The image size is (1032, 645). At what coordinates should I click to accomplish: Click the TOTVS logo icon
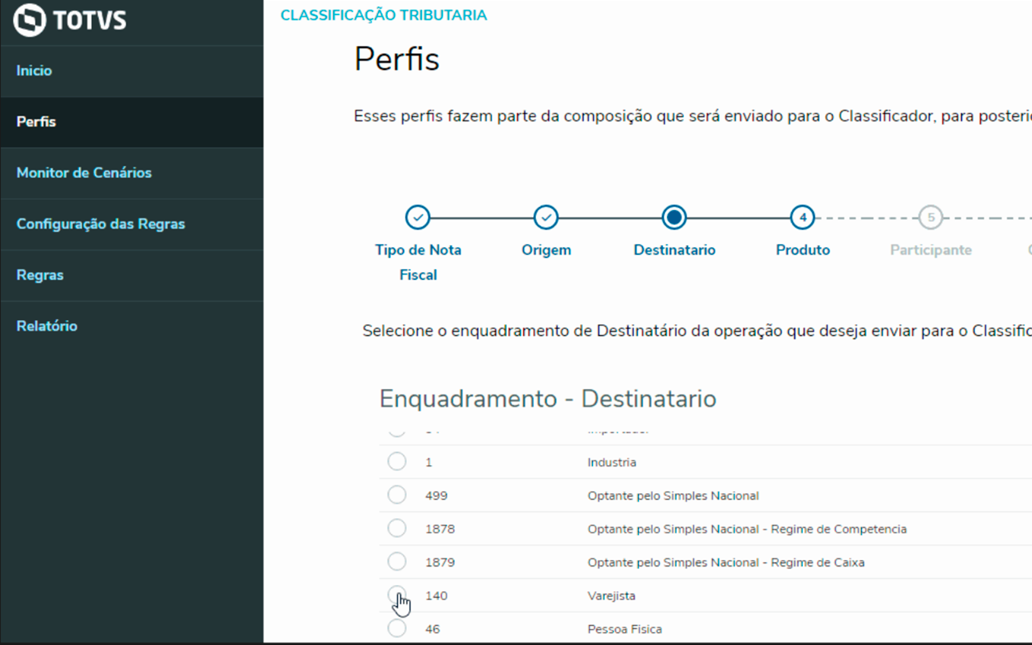point(30,20)
